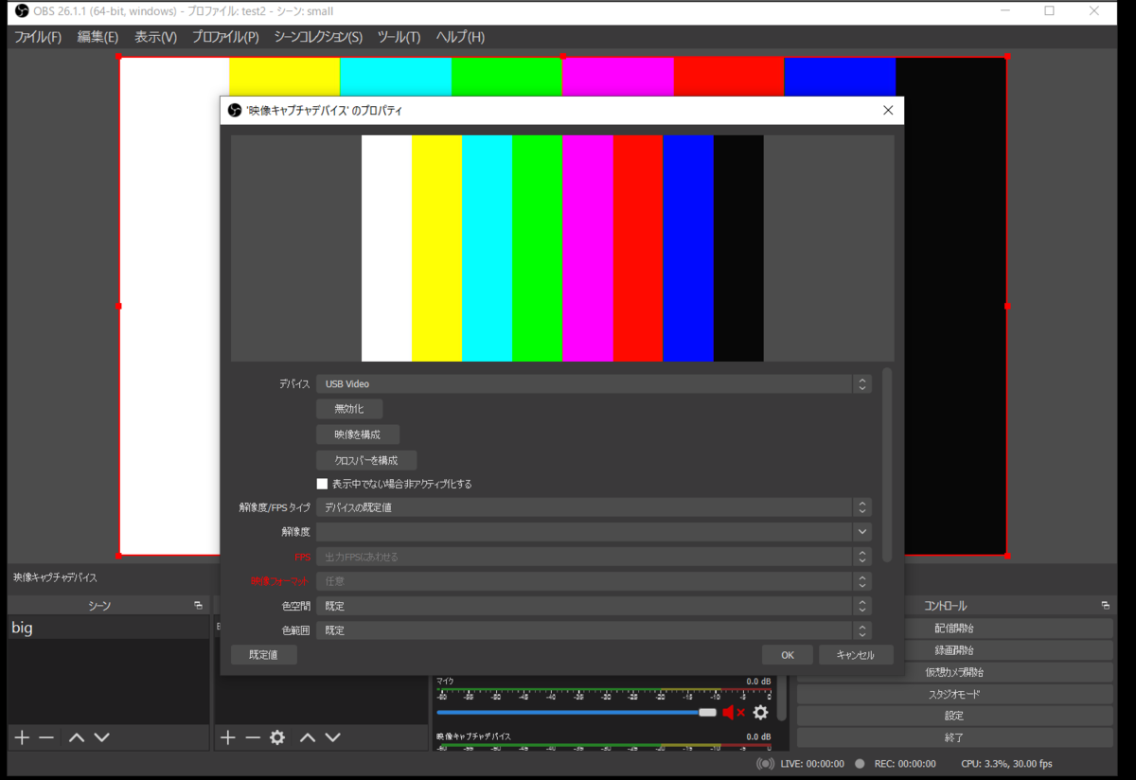Click the CPU: 3.3%, 30.00 fps status text

pyautogui.click(x=1006, y=764)
